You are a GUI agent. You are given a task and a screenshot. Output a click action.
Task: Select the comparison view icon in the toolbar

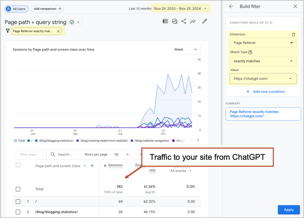[x=165, y=21]
